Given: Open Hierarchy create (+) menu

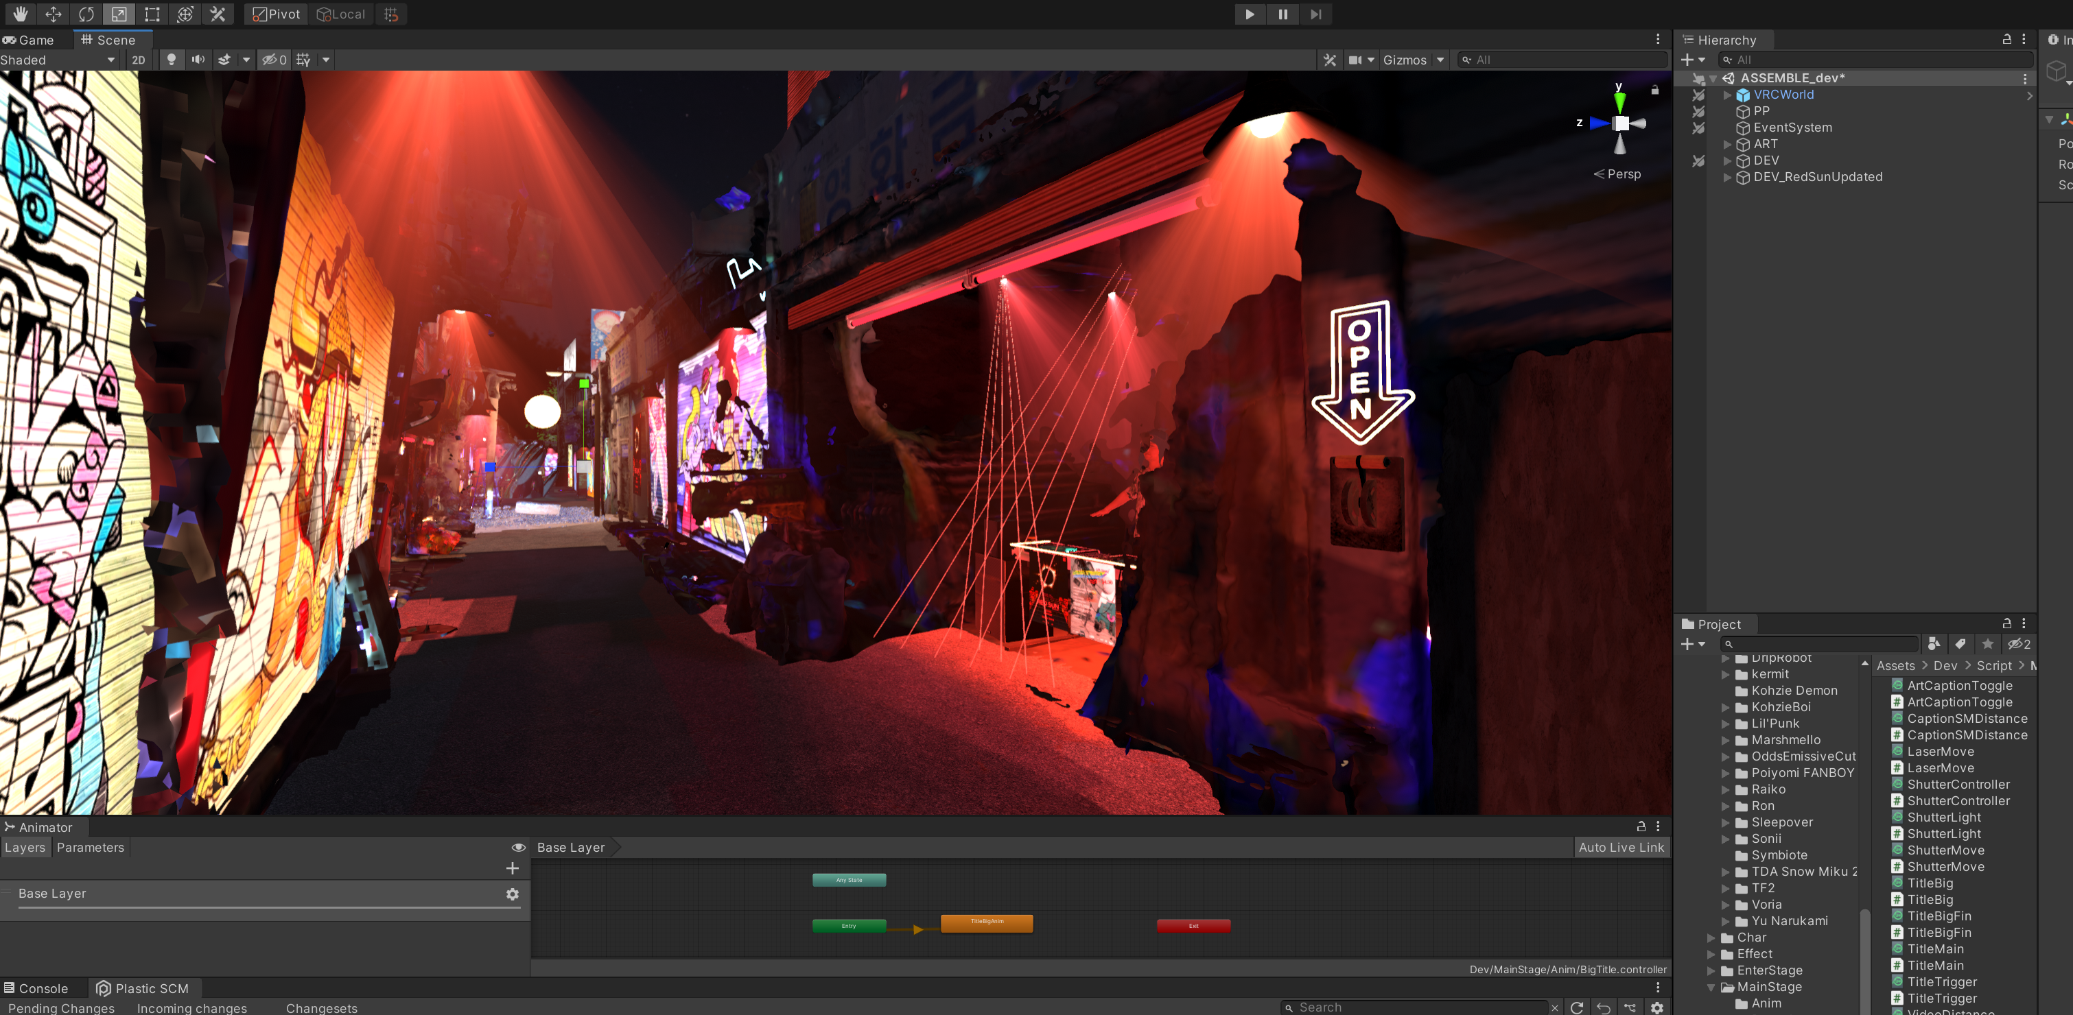Looking at the screenshot, I should coord(1692,60).
